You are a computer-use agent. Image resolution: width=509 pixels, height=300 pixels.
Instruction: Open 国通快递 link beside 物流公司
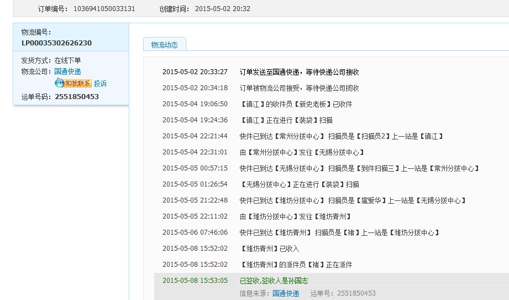tap(67, 71)
